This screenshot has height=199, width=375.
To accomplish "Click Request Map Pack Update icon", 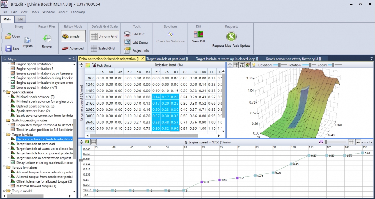I will (231, 37).
